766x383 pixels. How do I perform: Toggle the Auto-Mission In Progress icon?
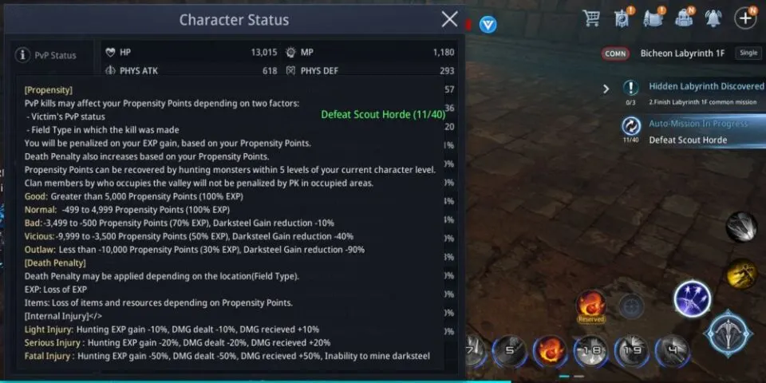coord(630,126)
